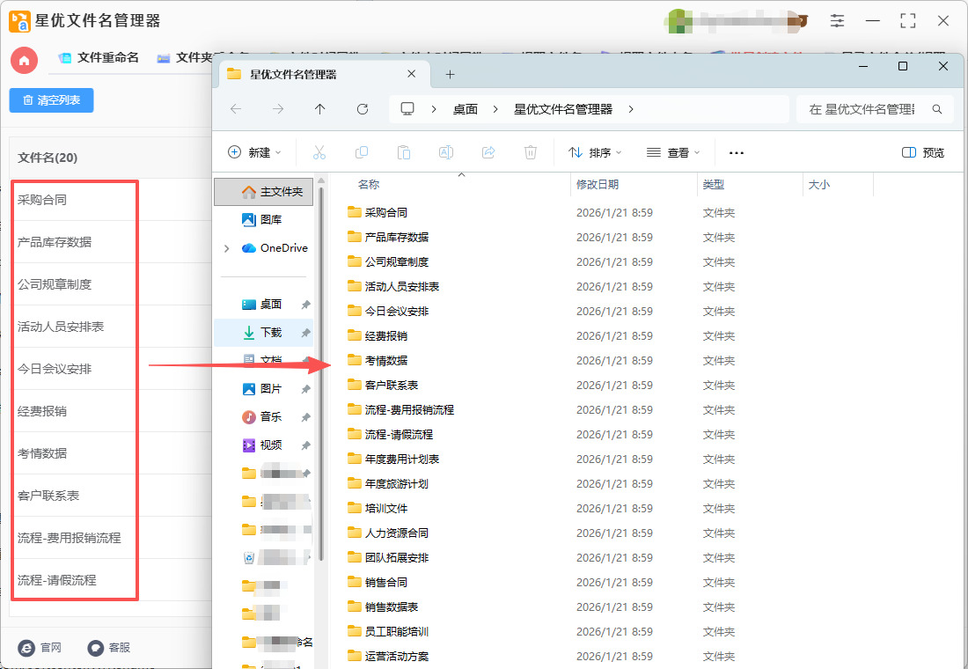Open the 官网 link at bottom left

tap(40, 647)
